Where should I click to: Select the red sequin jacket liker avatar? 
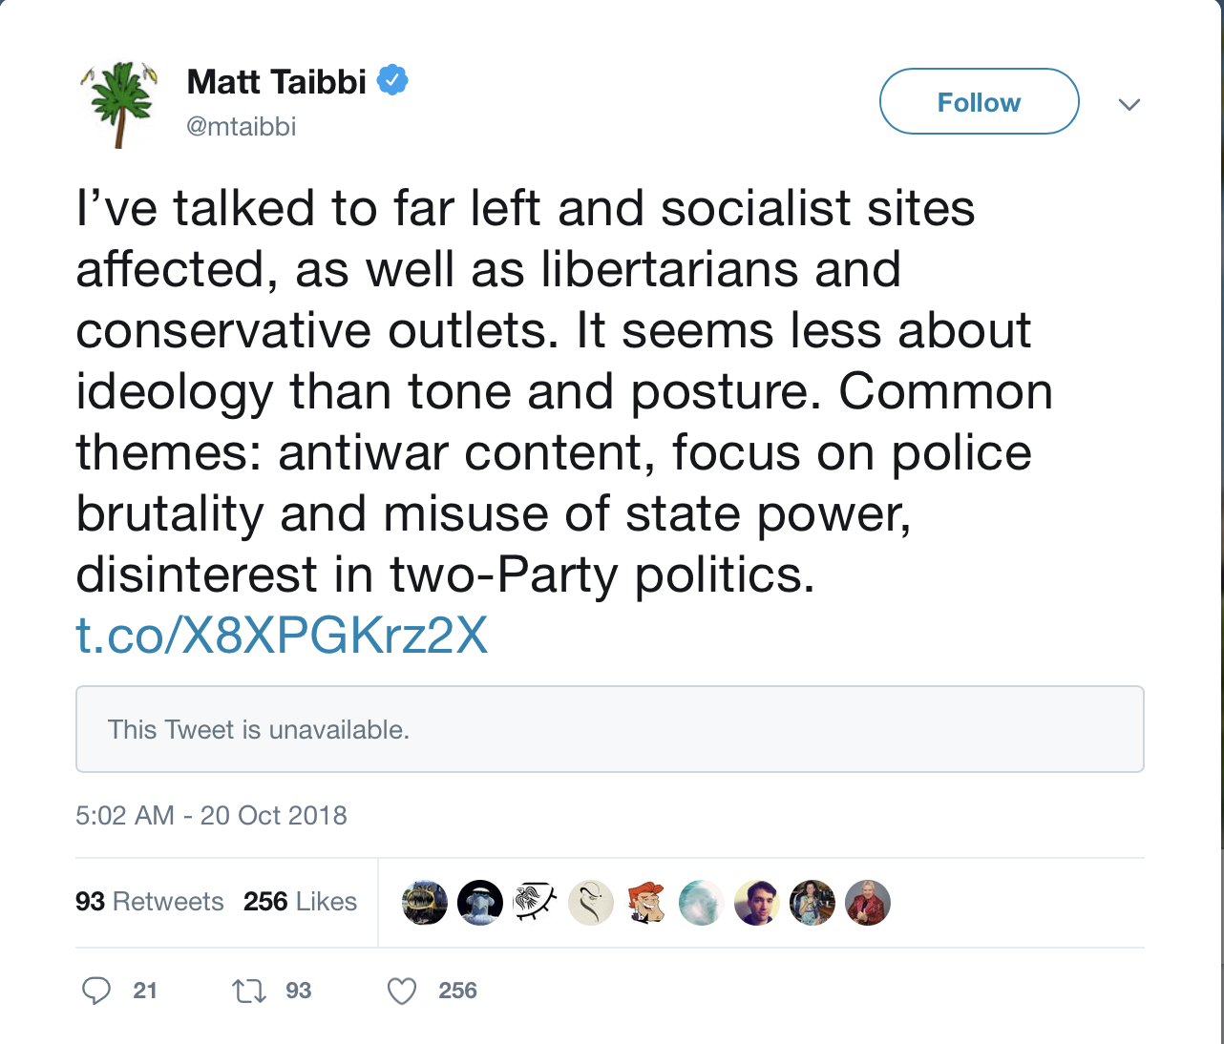tap(868, 903)
